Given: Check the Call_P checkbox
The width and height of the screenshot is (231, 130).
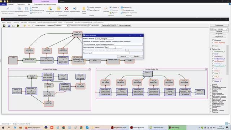Looking at the screenshot, I should 213,77.
